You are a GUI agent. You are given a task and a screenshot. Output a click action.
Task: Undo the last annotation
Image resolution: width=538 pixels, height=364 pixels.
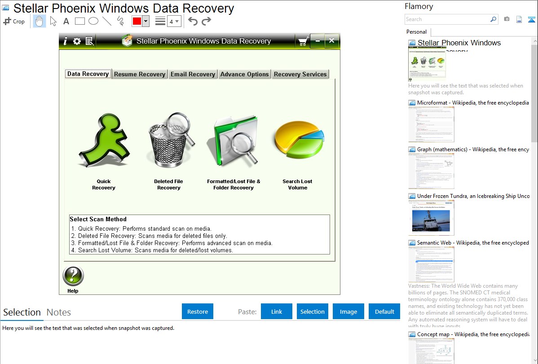click(193, 21)
